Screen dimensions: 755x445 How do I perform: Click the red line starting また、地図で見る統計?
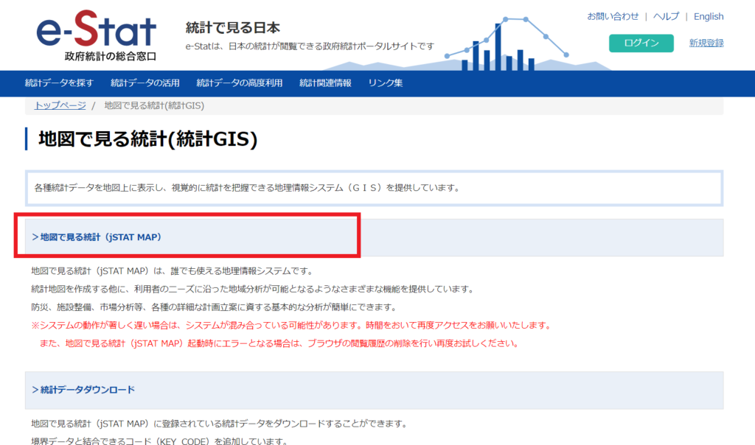click(279, 343)
